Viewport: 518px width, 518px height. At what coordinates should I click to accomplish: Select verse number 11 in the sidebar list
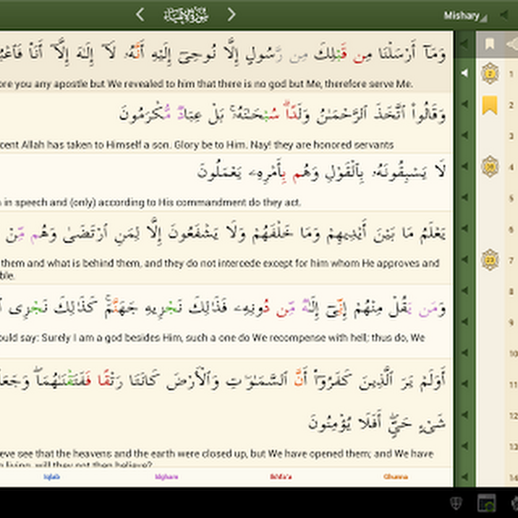[513, 384]
